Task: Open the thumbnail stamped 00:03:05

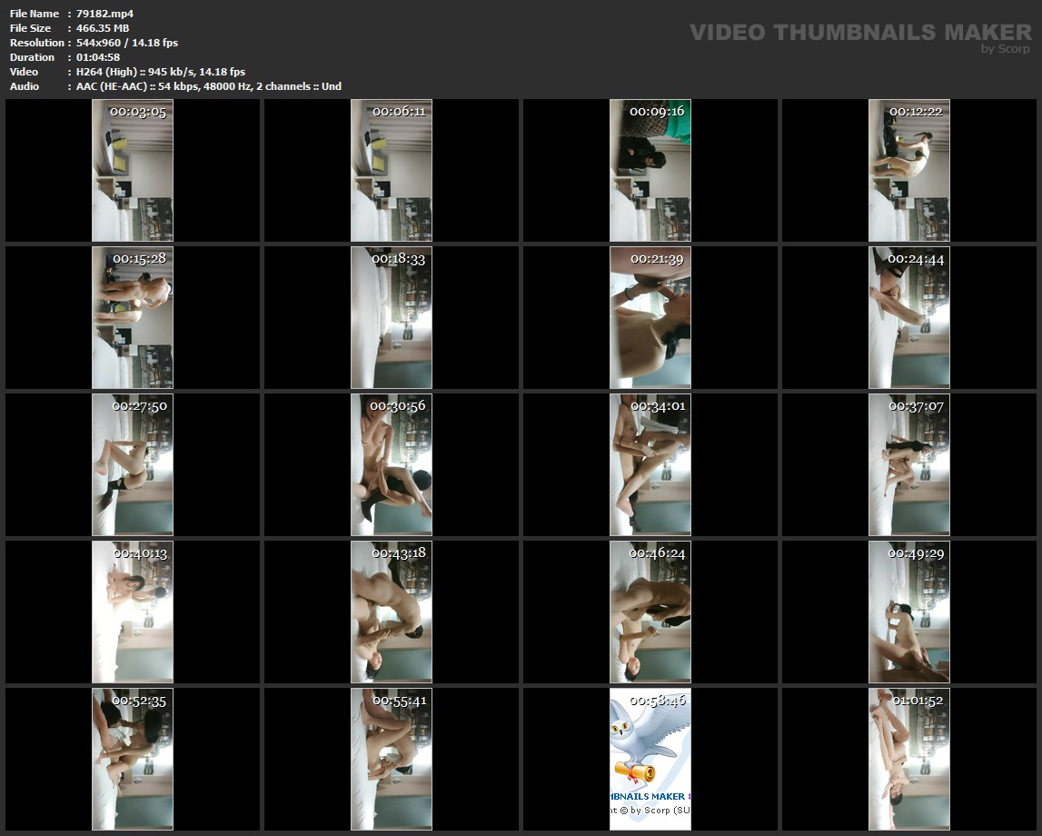Action: coord(133,171)
